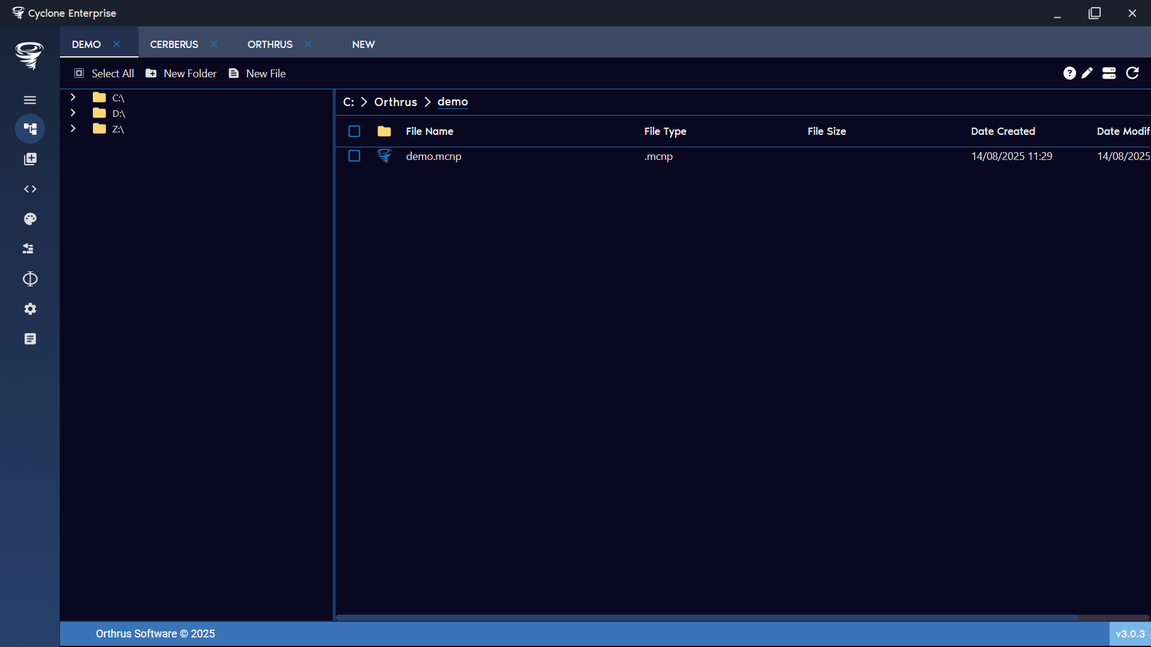Click the horizontal scrollbar at bottom

[x=707, y=617]
